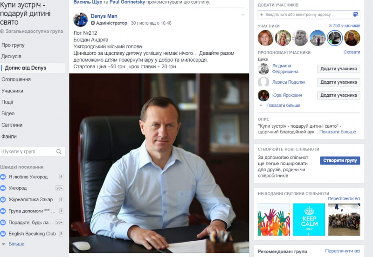
Task: Click the English Speaking Club group icon
Action: pyautogui.click(x=3, y=233)
